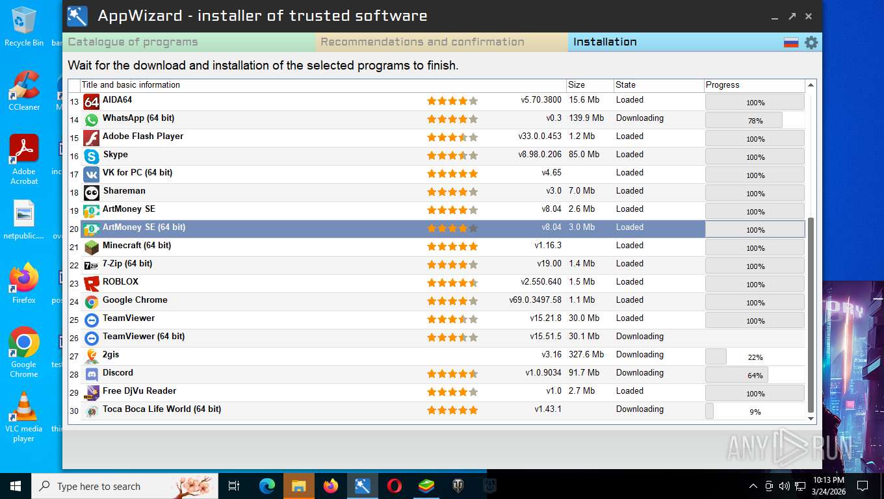Open File Explorer from the taskbar
Viewport: 884px width, 499px height.
pos(298,485)
